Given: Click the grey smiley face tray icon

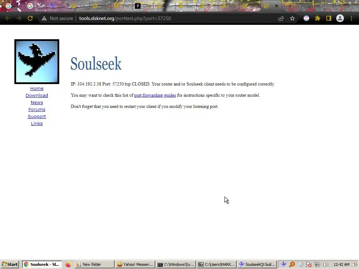Looking at the screenshot, I should coord(300,265).
